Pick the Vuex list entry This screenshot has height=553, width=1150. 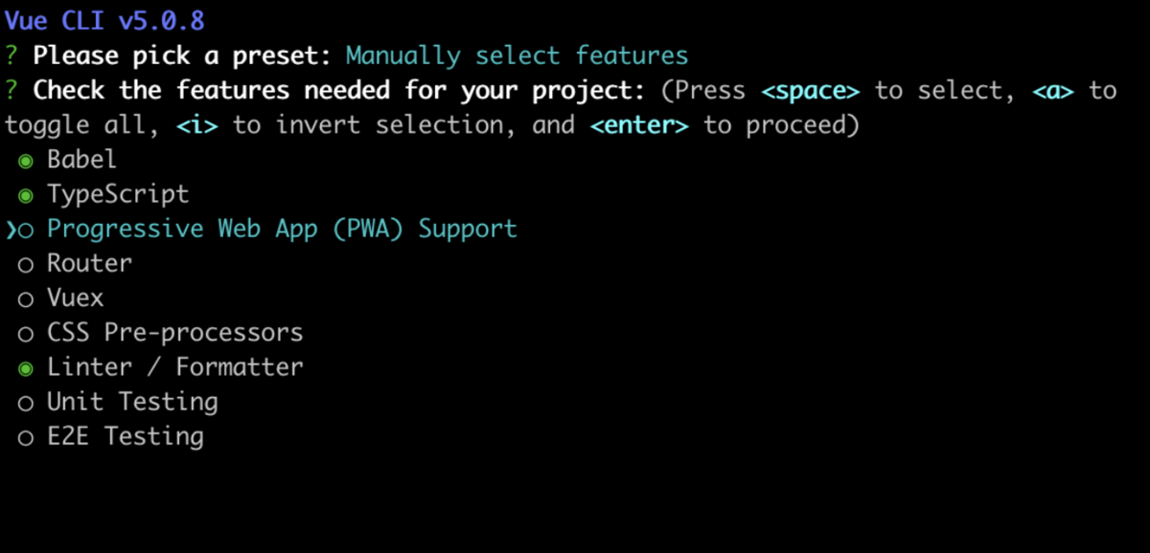75,298
